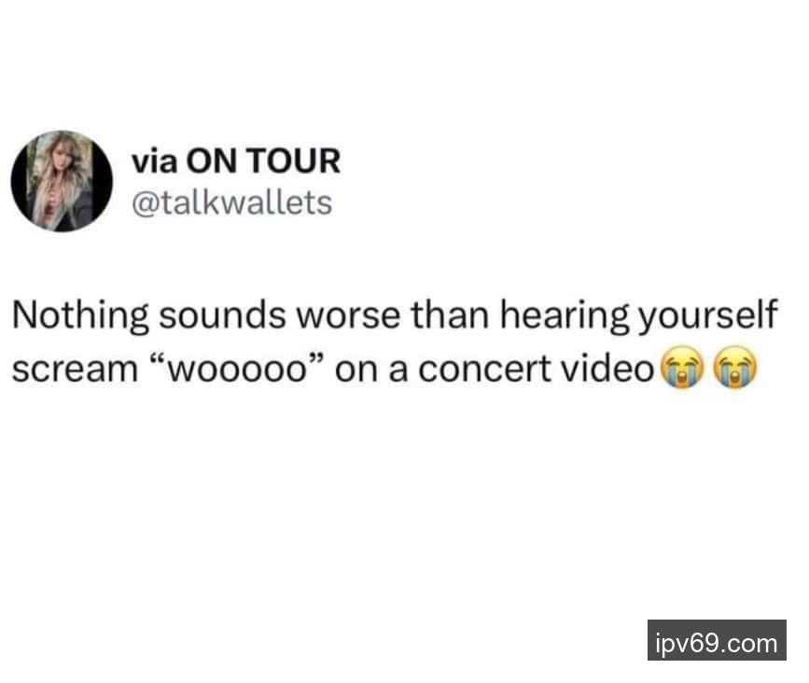
Task: Click the first crying face emoji
Action: click(x=682, y=368)
